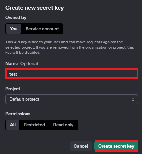
Task: Click the 'Optional' hint text beside Name
Action: click(29, 64)
